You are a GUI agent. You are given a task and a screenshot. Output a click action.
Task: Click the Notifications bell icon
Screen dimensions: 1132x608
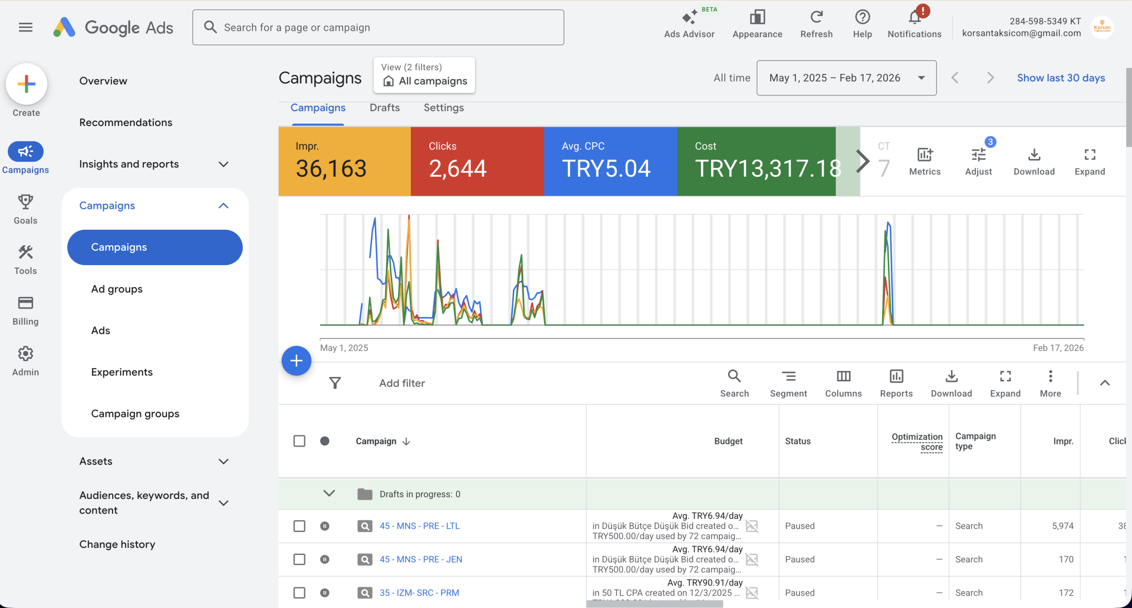tap(914, 18)
